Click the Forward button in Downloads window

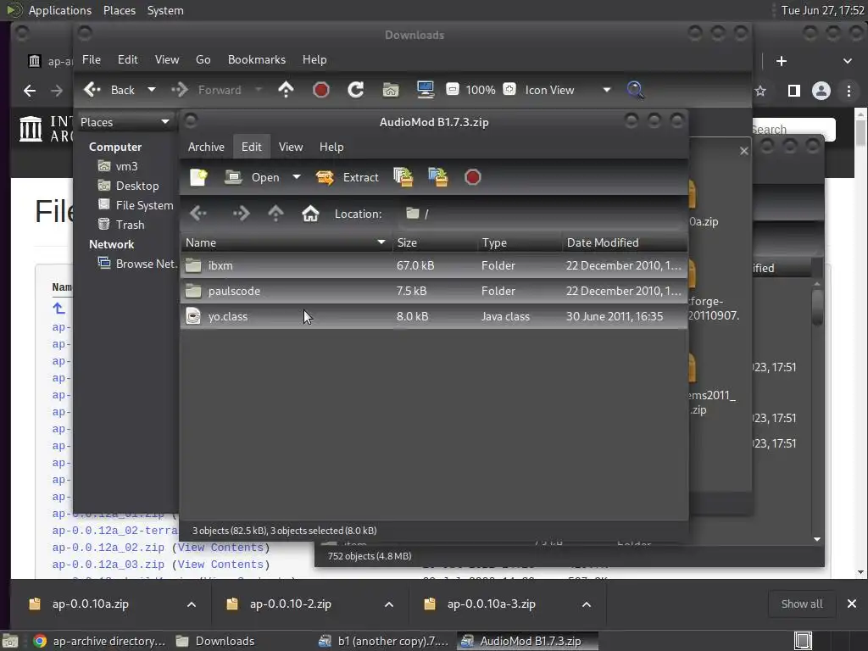(x=207, y=90)
